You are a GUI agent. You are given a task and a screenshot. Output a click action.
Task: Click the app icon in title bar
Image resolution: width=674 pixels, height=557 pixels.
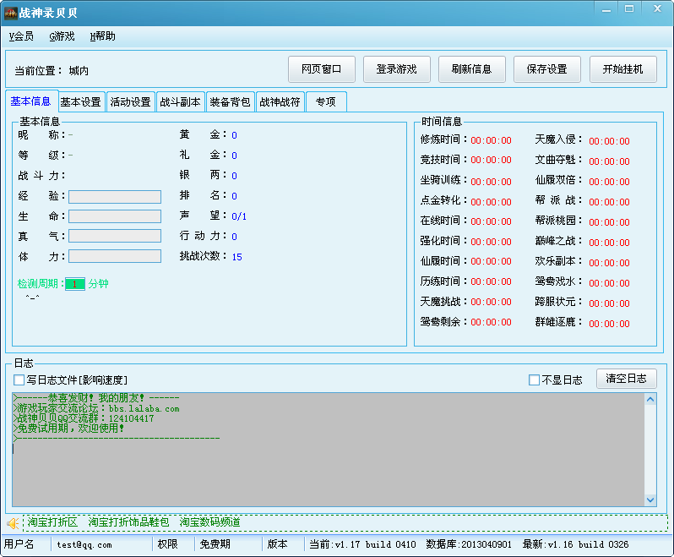[11, 13]
